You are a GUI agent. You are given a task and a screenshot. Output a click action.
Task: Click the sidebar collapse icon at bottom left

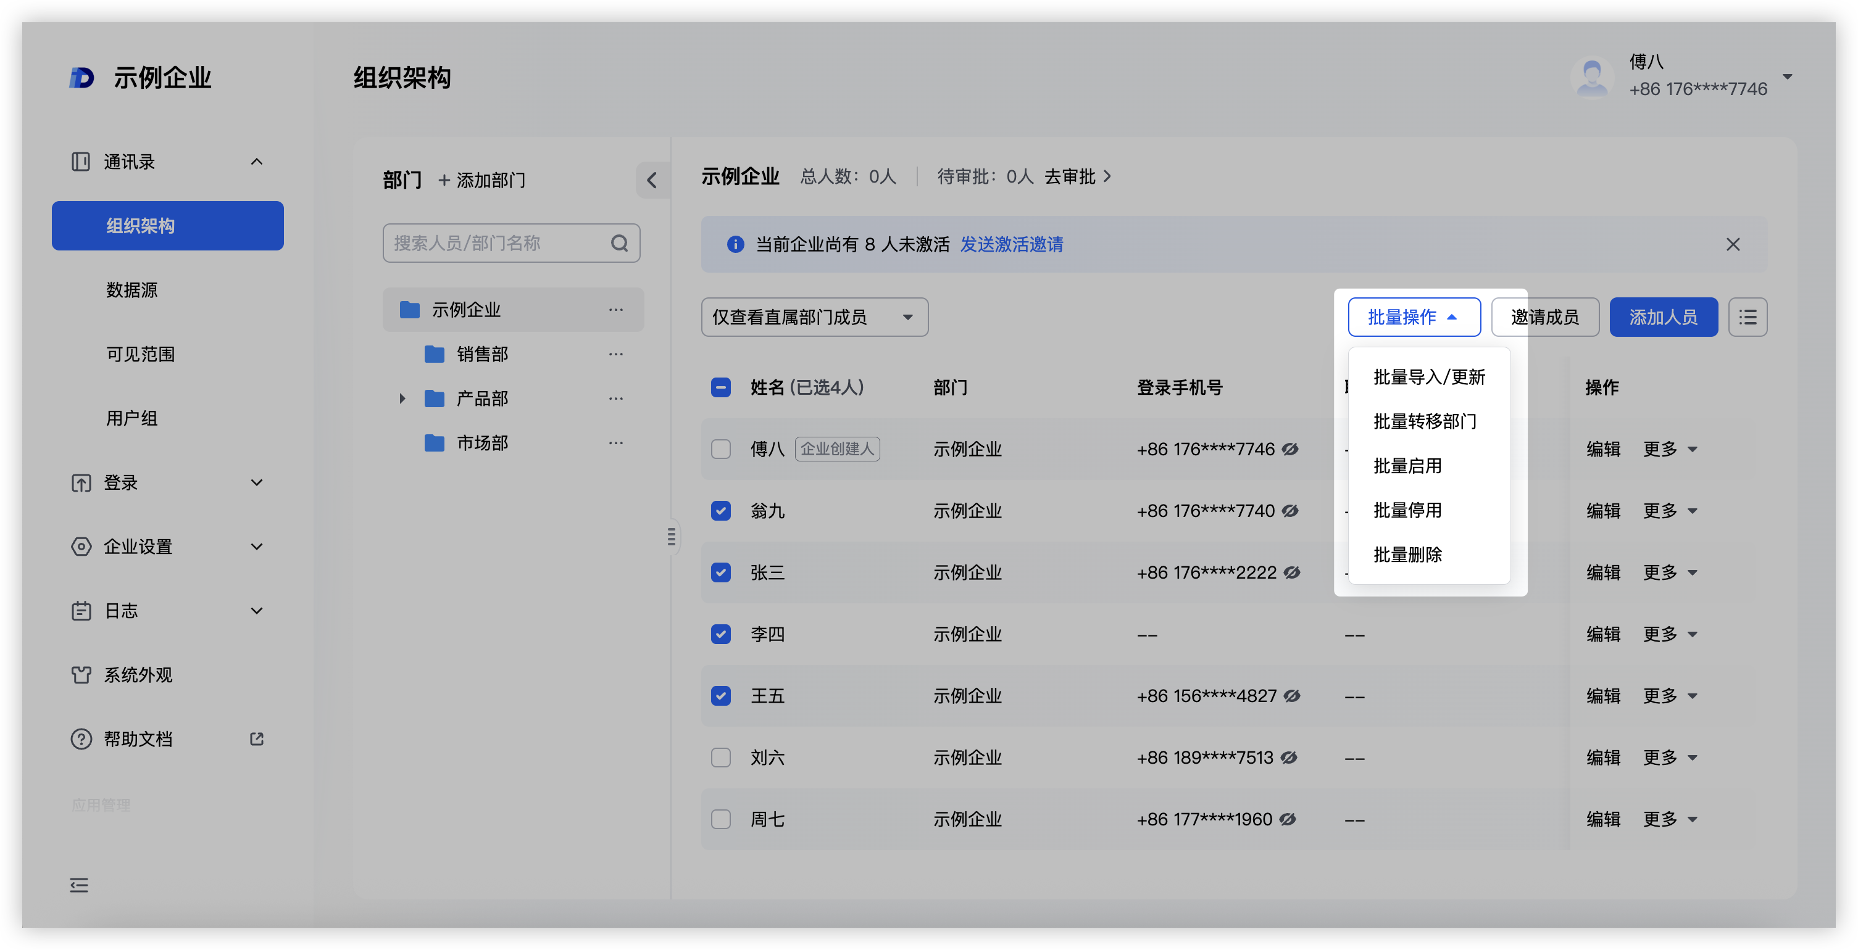(78, 885)
